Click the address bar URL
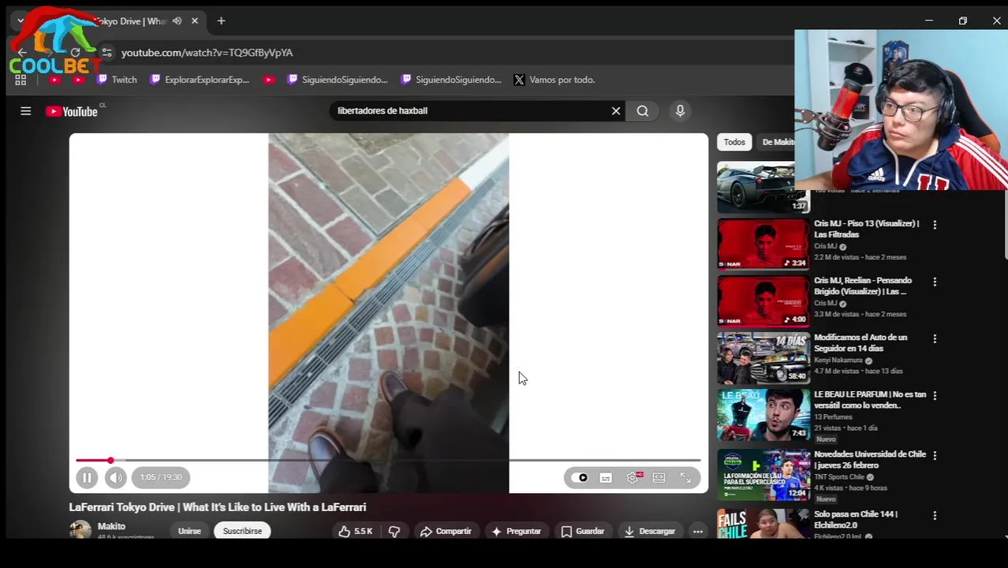This screenshot has height=568, width=1008. pos(207,53)
